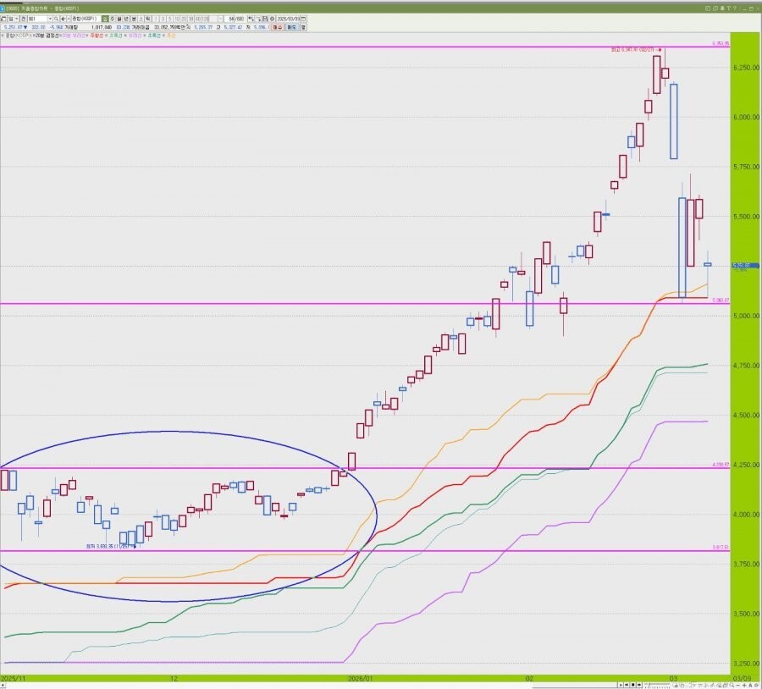Click the 2026/01 x-axis date label

tap(361, 678)
